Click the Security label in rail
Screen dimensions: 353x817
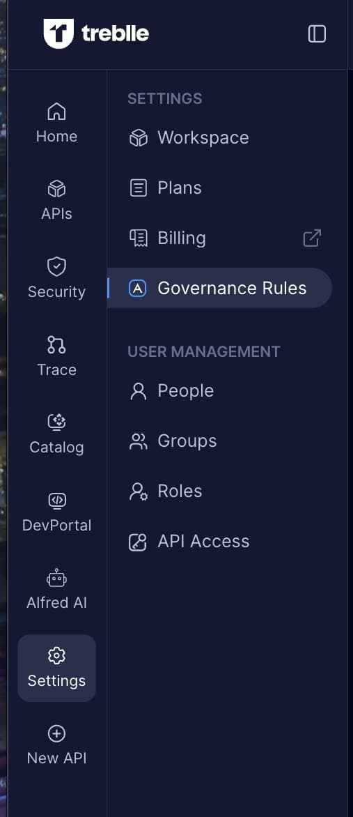56,292
